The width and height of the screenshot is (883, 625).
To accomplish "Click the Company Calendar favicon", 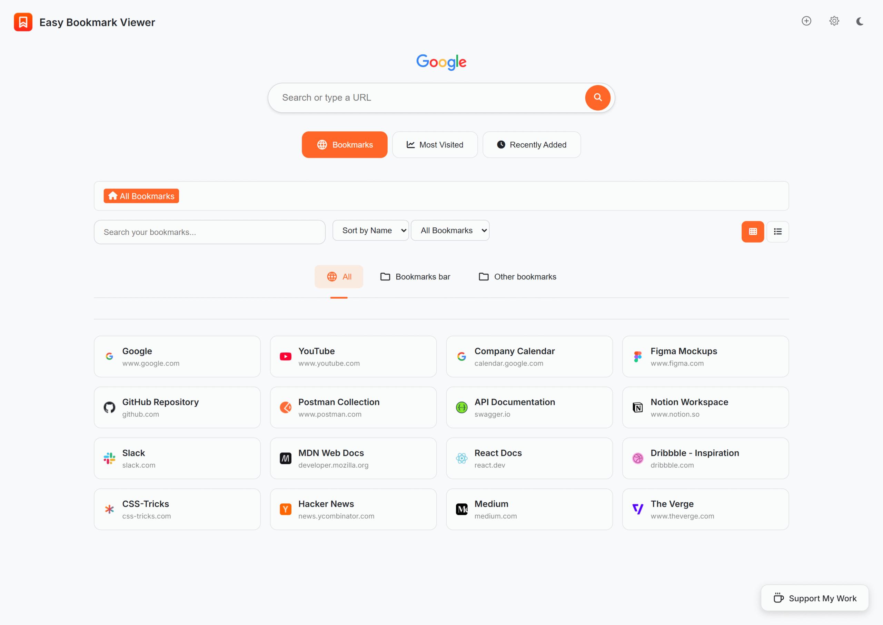I will [x=462, y=356].
